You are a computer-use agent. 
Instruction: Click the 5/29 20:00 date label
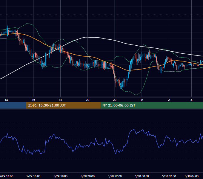(x=88, y=176)
